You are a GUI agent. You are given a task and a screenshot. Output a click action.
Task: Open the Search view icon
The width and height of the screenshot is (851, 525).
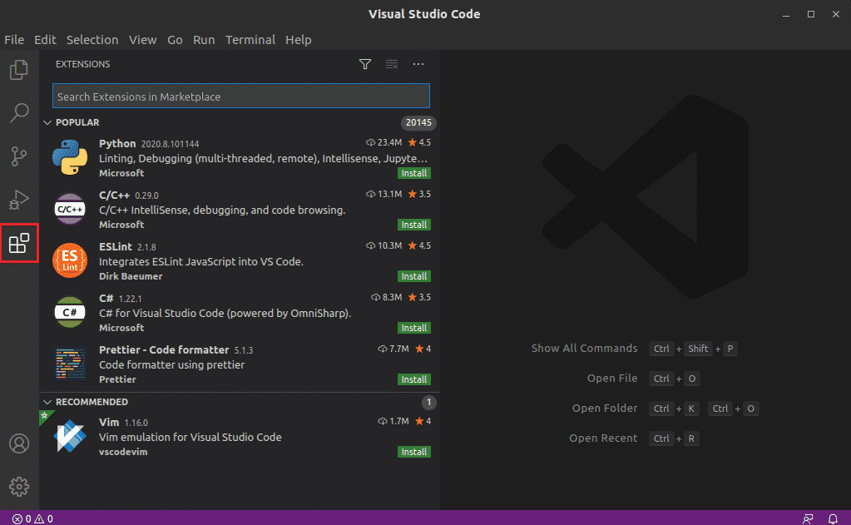pyautogui.click(x=19, y=112)
